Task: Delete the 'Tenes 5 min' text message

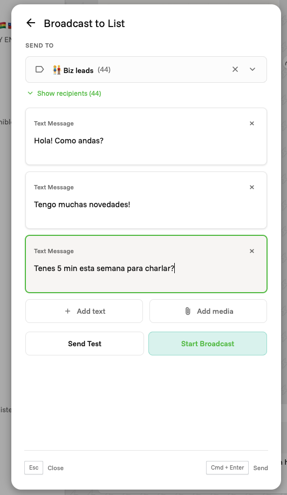Action: point(252,251)
